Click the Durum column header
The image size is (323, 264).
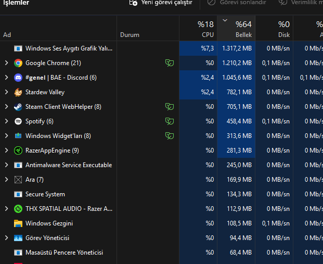pyautogui.click(x=148, y=29)
